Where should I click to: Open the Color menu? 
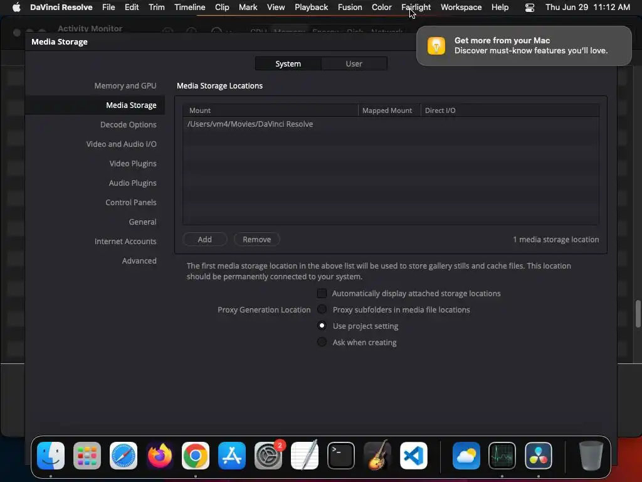click(382, 7)
